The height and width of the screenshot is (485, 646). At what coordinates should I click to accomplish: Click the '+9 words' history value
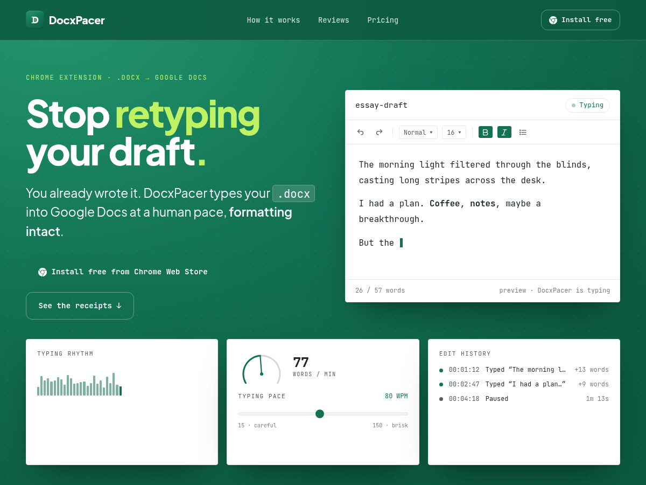pyautogui.click(x=594, y=384)
